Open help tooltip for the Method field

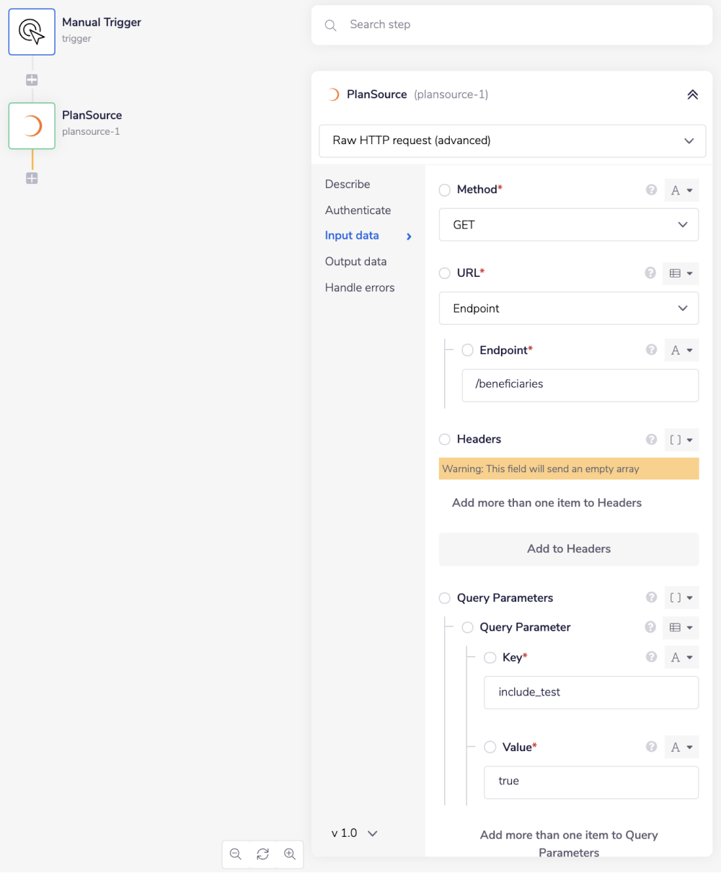pos(651,190)
